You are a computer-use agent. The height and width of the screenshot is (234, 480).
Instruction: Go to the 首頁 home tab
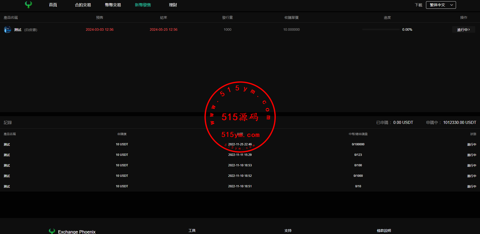click(53, 5)
